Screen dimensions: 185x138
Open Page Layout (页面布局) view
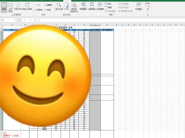click(x=18, y=7)
